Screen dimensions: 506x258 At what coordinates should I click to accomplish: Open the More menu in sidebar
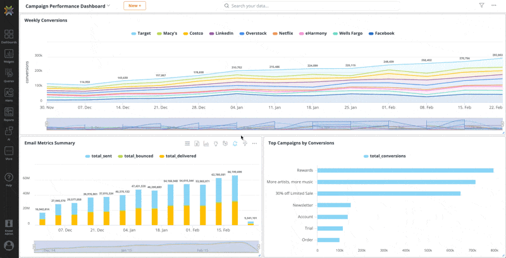(x=9, y=153)
